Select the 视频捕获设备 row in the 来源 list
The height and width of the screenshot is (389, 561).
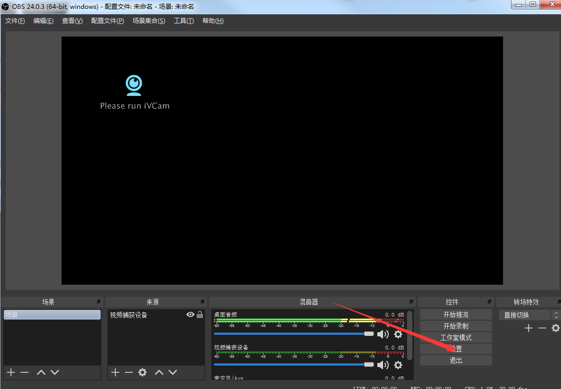pyautogui.click(x=156, y=314)
